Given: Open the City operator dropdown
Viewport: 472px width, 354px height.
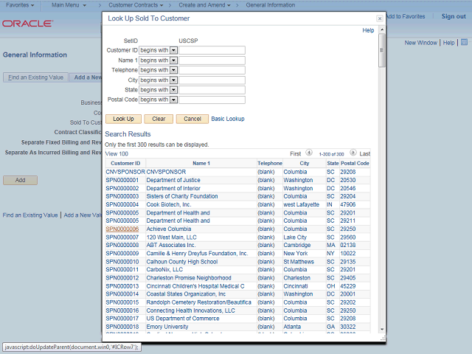Looking at the screenshot, I should click(x=174, y=80).
